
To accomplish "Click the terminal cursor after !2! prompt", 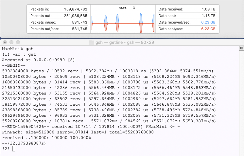I will 13,149.
